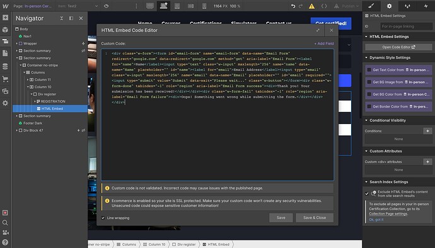Open the Collection Page settings link
This screenshot has height=248, width=435.
pyautogui.click(x=388, y=213)
